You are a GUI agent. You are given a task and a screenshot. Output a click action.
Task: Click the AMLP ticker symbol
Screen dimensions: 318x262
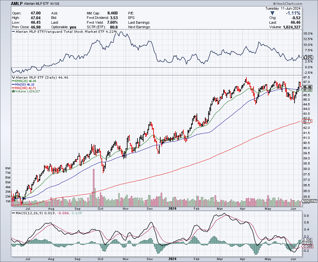click(17, 4)
